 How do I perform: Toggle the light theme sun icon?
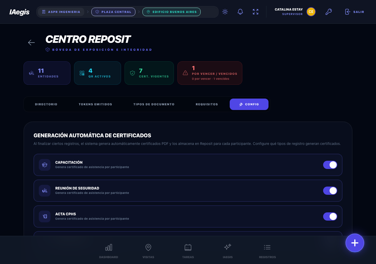tap(225, 12)
